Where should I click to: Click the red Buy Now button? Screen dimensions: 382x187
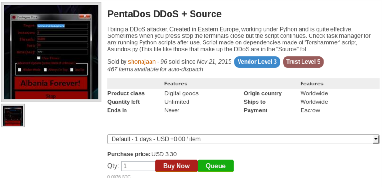[177, 166]
